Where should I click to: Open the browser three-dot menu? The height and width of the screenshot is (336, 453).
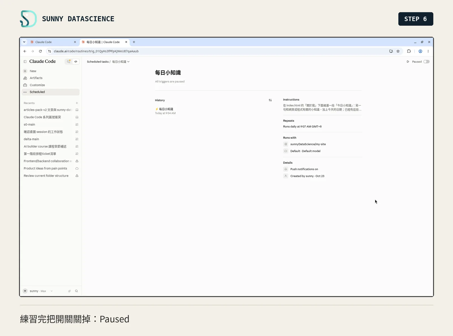pos(428,51)
